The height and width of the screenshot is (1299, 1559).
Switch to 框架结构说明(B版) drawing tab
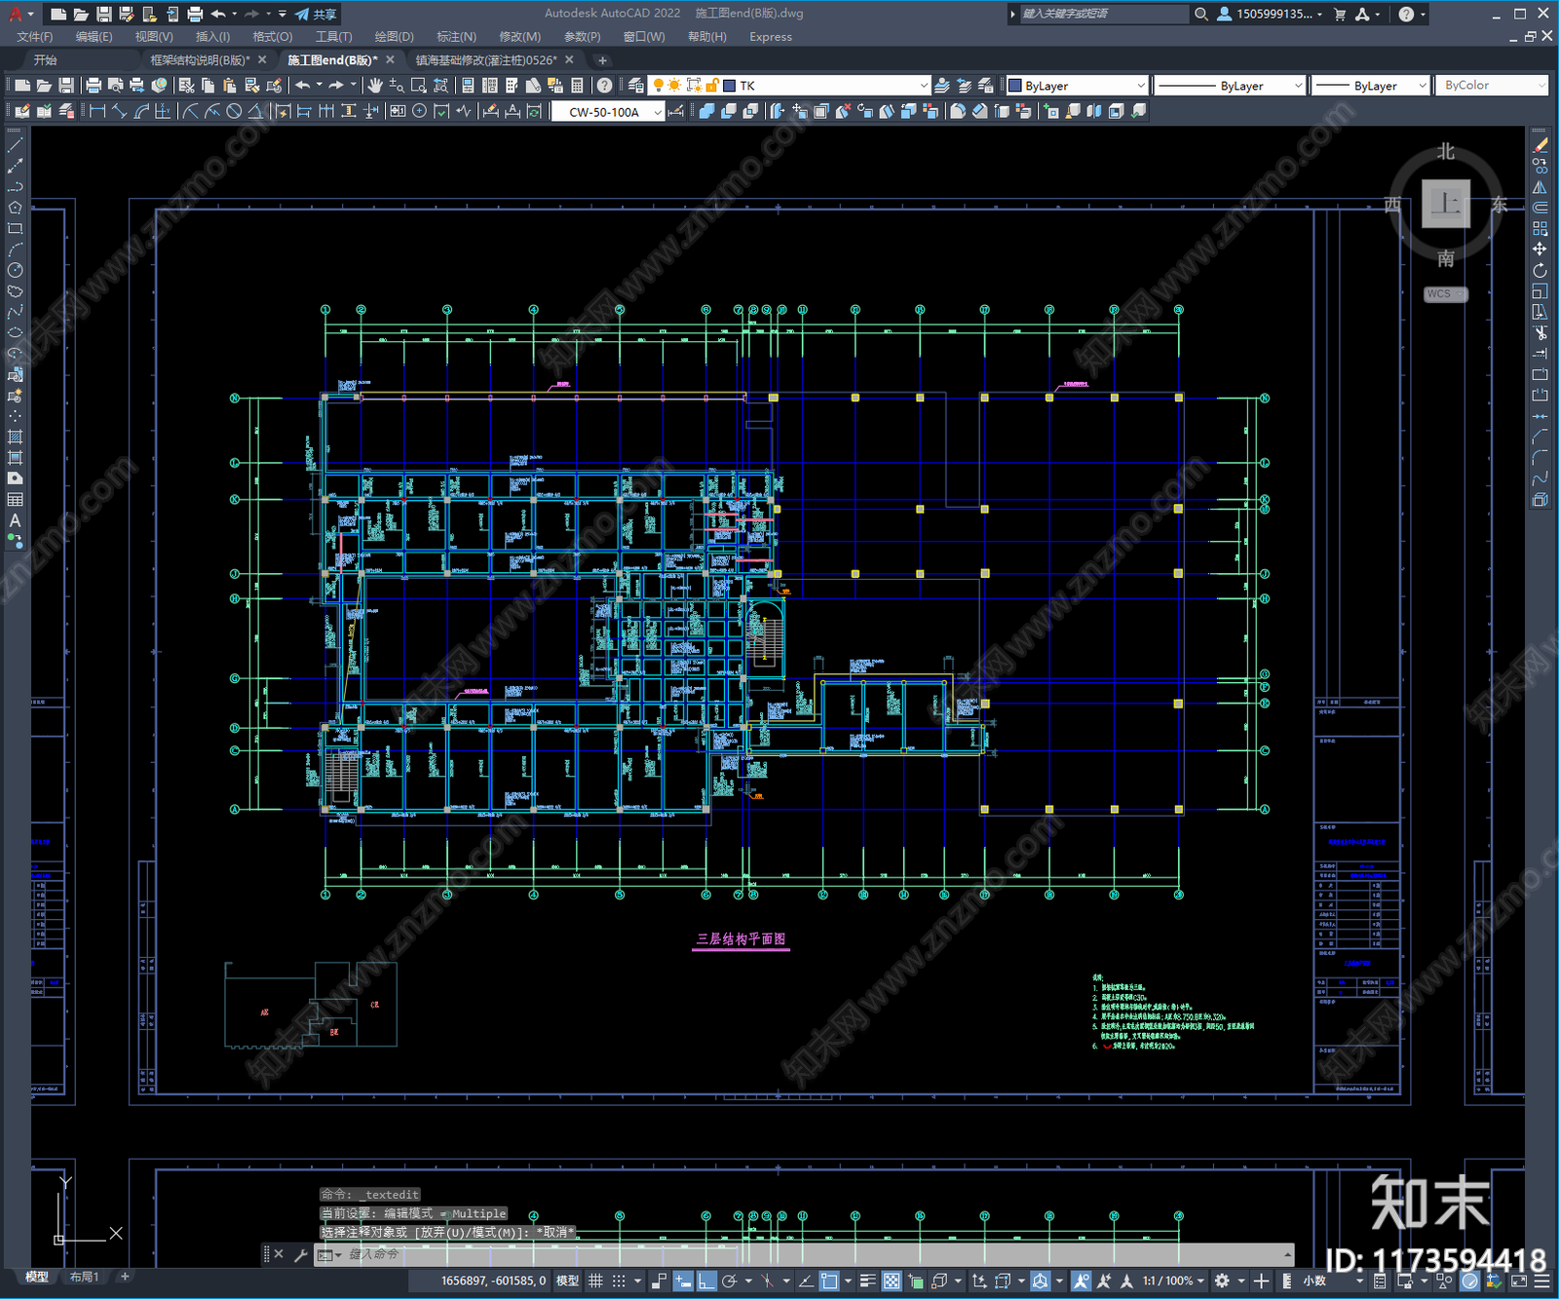point(200,60)
